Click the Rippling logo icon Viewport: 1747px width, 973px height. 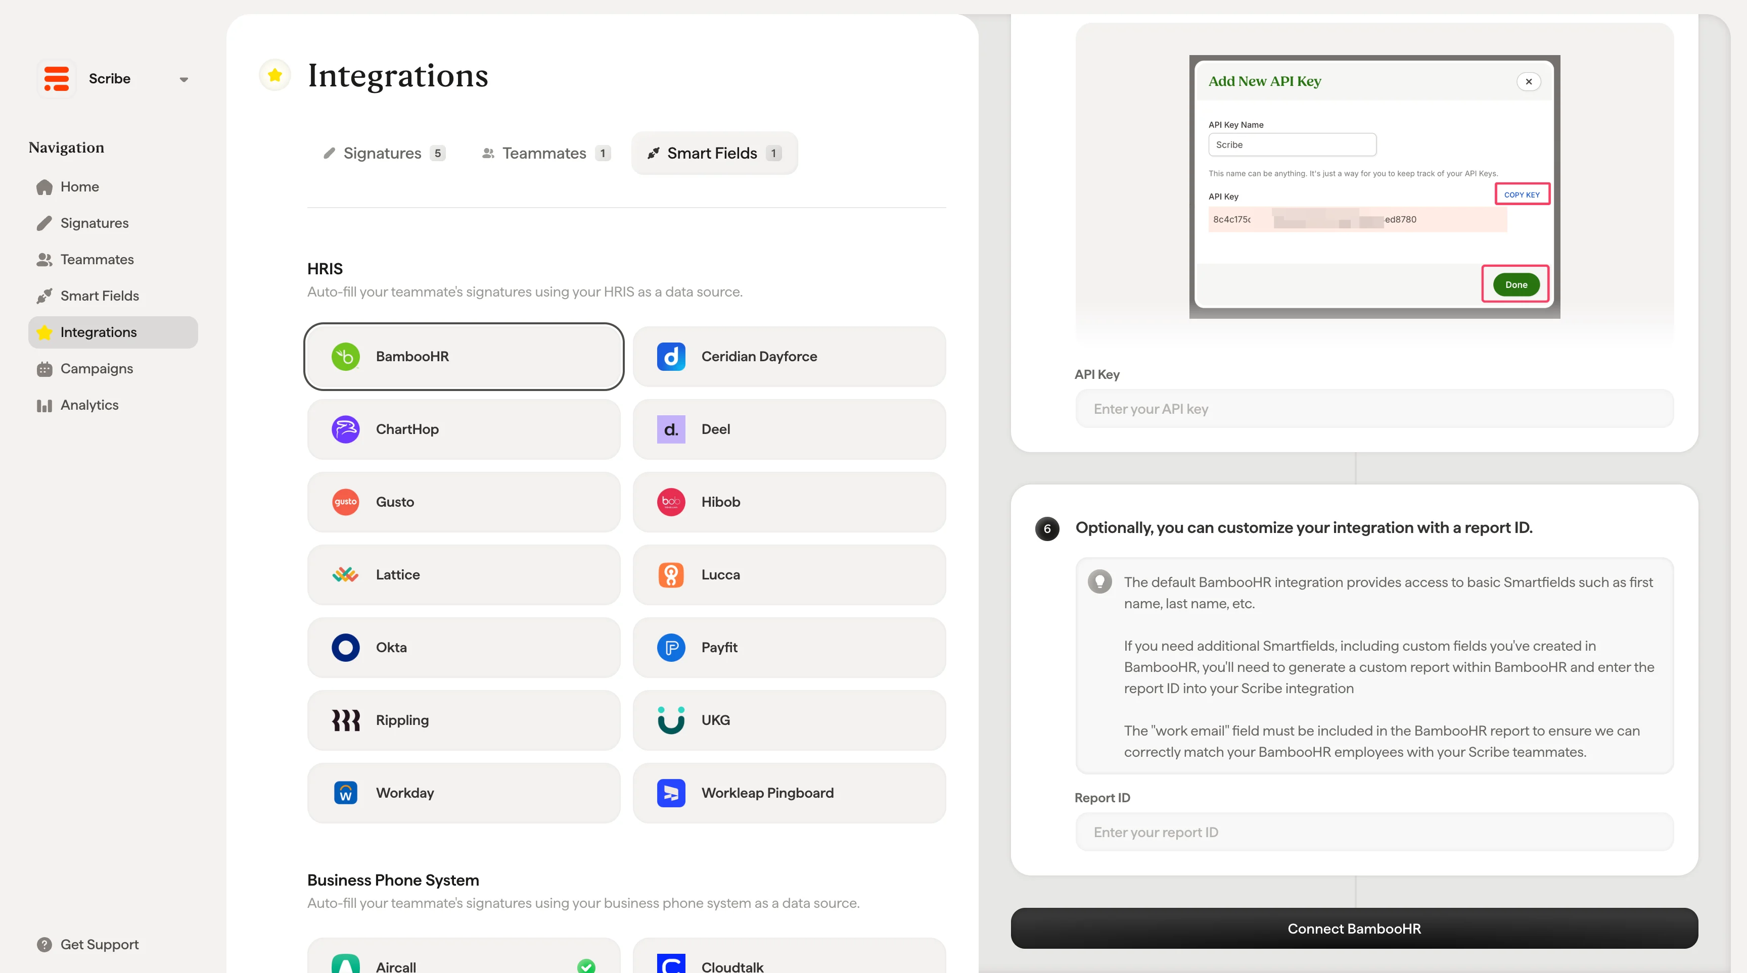(x=345, y=720)
